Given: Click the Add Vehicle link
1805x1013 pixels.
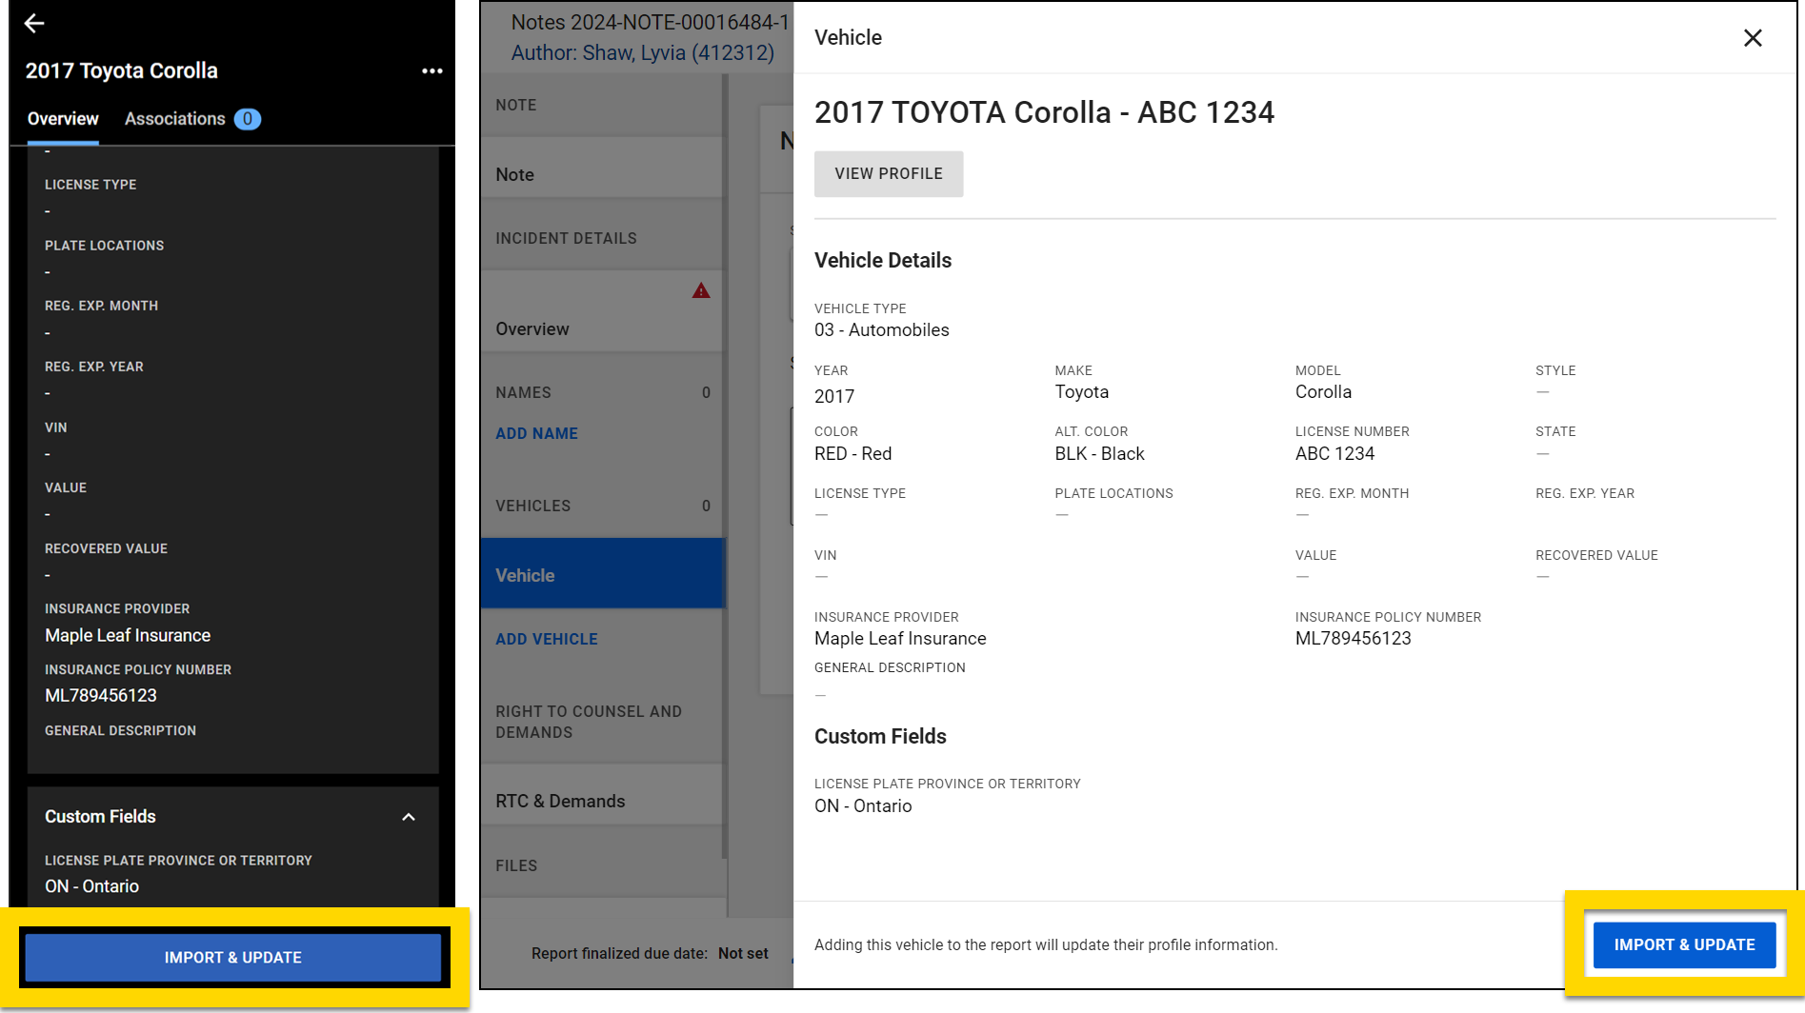Looking at the screenshot, I should coord(547,639).
